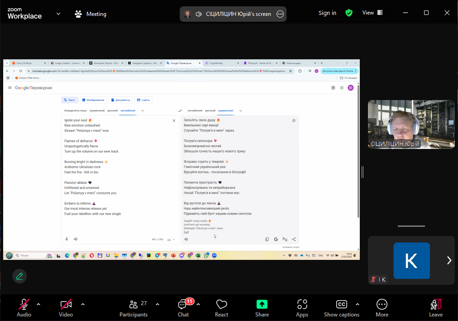Viewport: 458px width, 321px height.
Task: Unmute your microphone with the Audio button
Action: click(x=24, y=308)
